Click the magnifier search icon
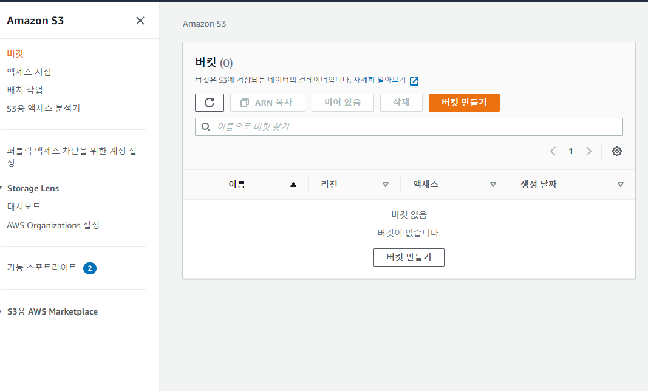This screenshot has width=648, height=391. 206,127
